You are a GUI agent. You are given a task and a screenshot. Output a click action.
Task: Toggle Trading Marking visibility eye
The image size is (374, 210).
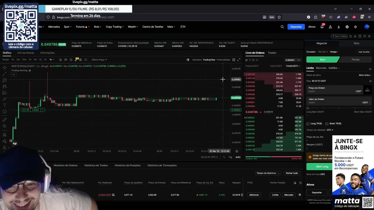[30, 71]
